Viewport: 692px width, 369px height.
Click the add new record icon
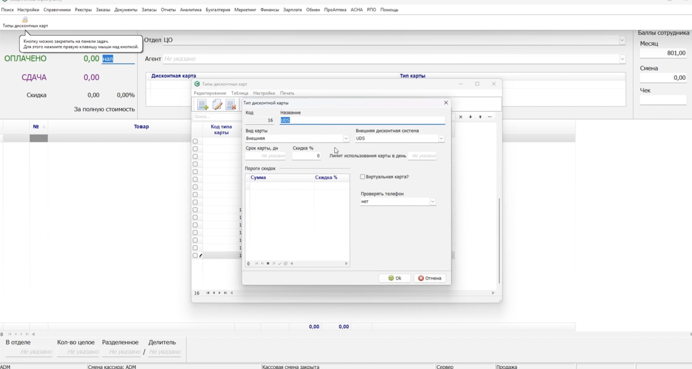(203, 104)
